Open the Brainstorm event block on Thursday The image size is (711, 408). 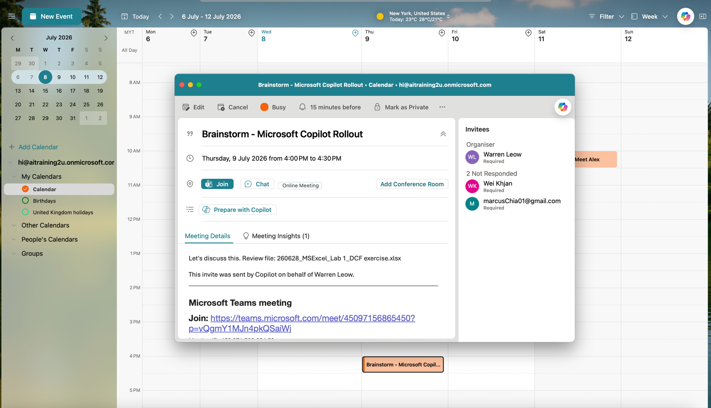pyautogui.click(x=403, y=364)
